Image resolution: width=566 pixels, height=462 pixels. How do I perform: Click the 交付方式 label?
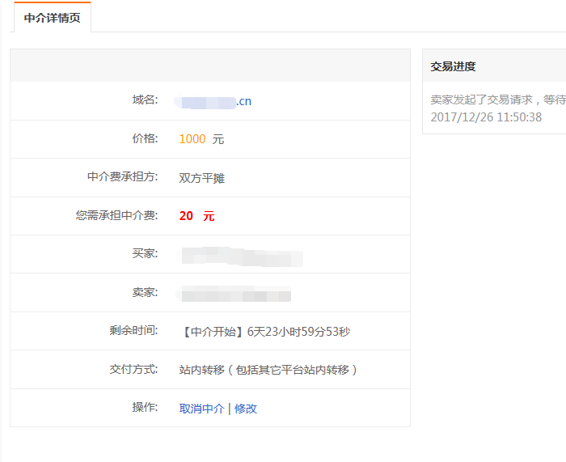(x=133, y=369)
